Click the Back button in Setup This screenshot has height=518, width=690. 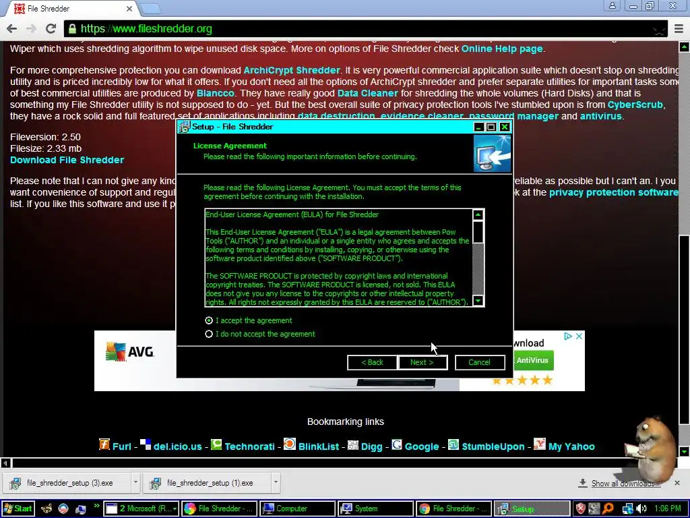372,362
